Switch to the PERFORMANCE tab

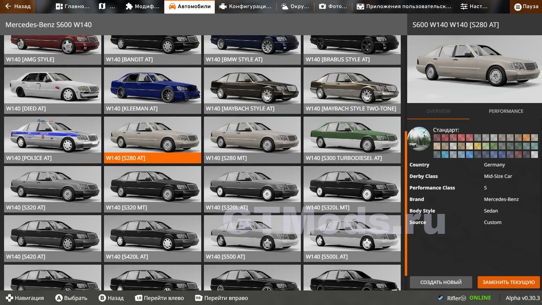(506, 111)
